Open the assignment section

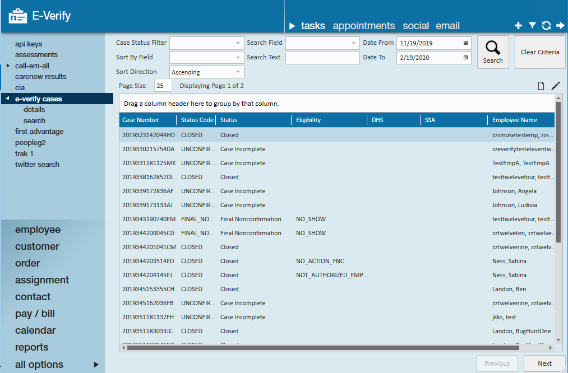click(x=42, y=280)
